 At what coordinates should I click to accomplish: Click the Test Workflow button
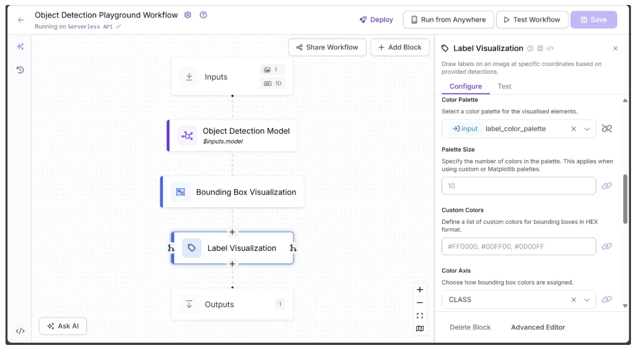[531, 20]
